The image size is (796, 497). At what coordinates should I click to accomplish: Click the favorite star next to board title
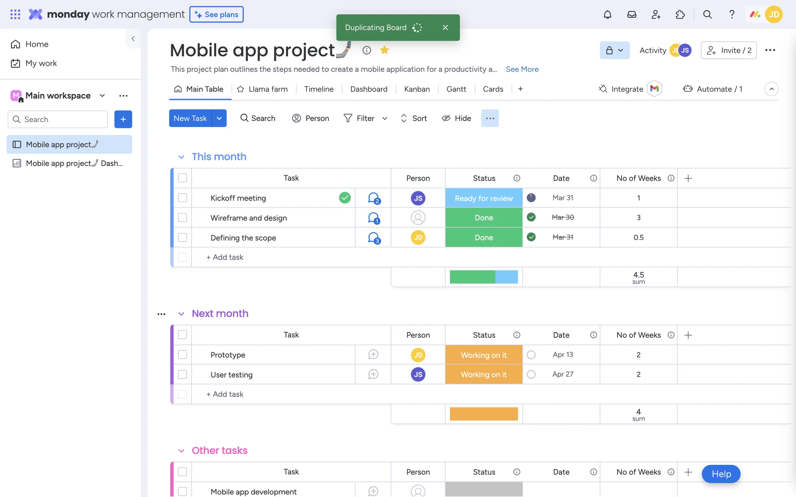coord(384,50)
